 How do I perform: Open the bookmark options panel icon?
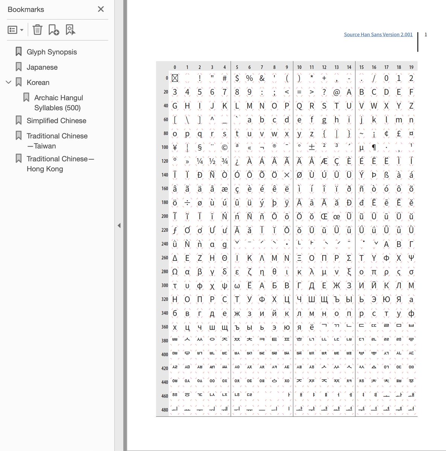tap(12, 29)
